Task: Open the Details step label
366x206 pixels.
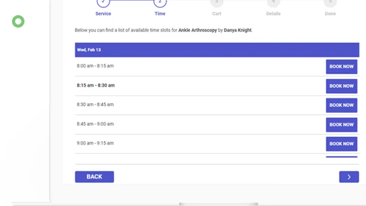Action: [273, 14]
